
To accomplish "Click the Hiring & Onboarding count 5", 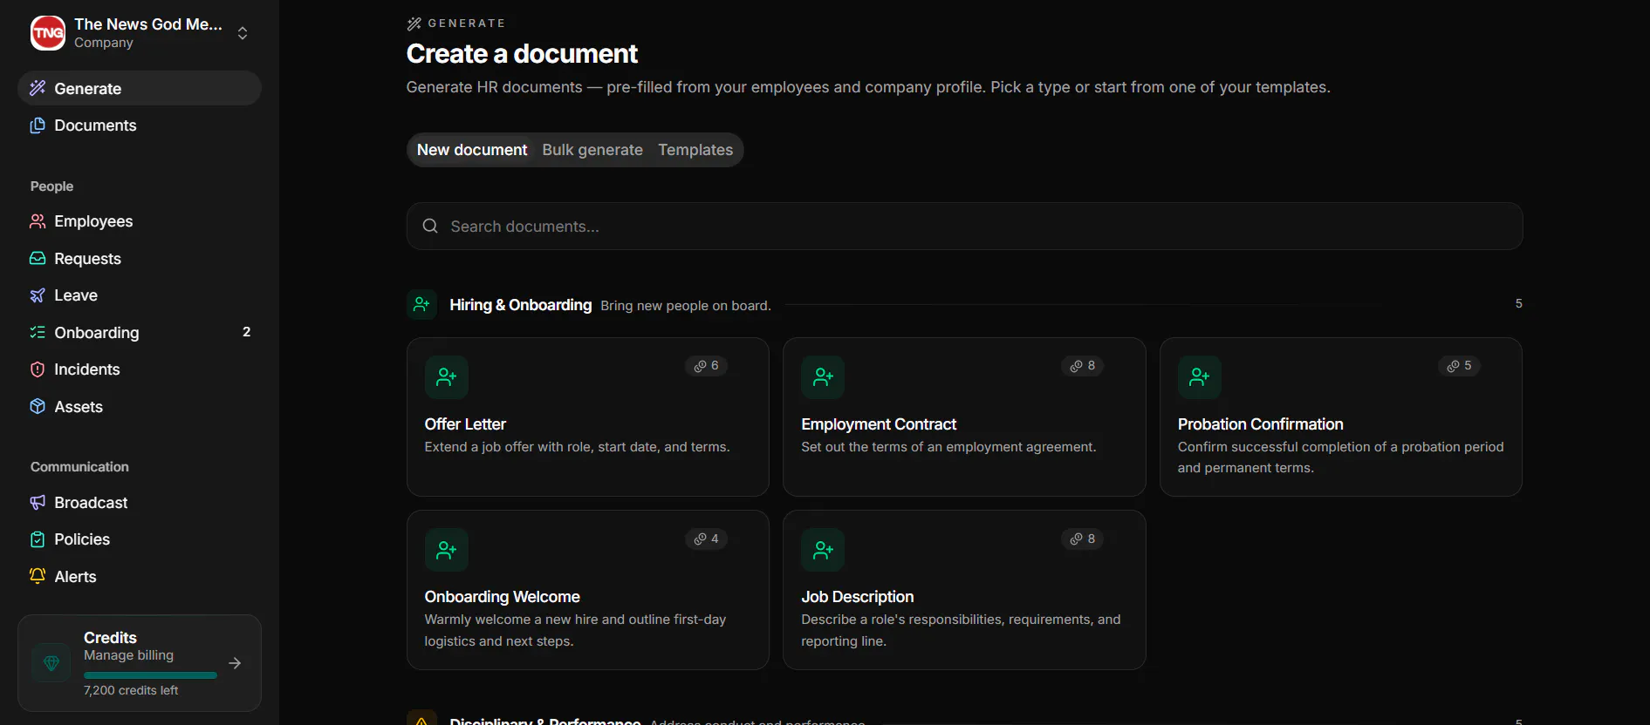I will (1518, 303).
